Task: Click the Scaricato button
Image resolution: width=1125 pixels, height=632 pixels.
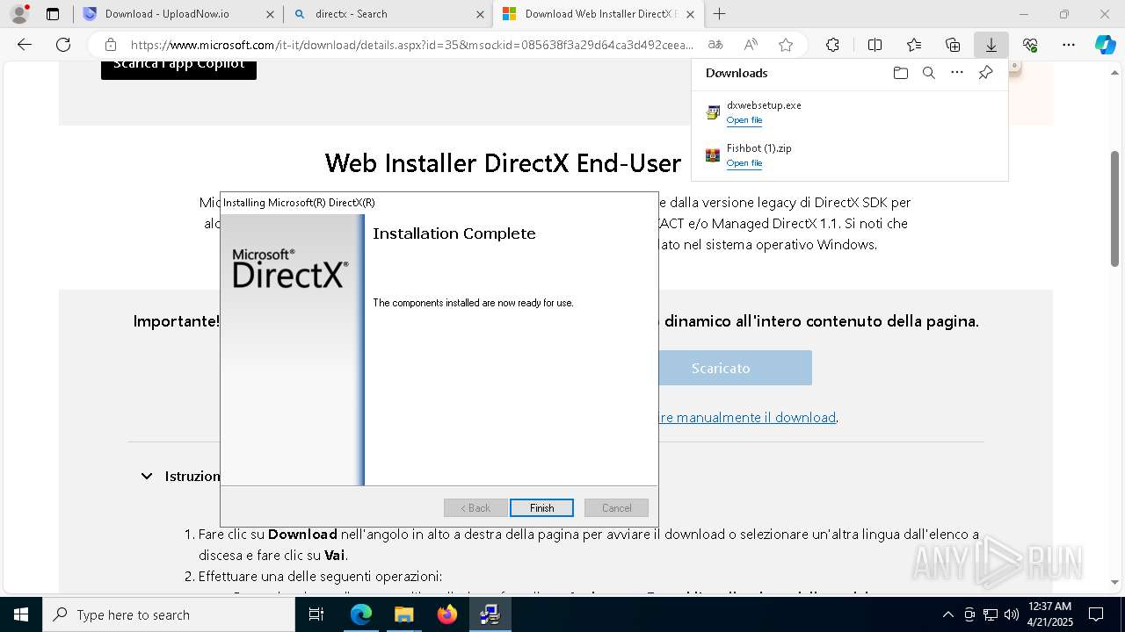Action: (x=735, y=368)
